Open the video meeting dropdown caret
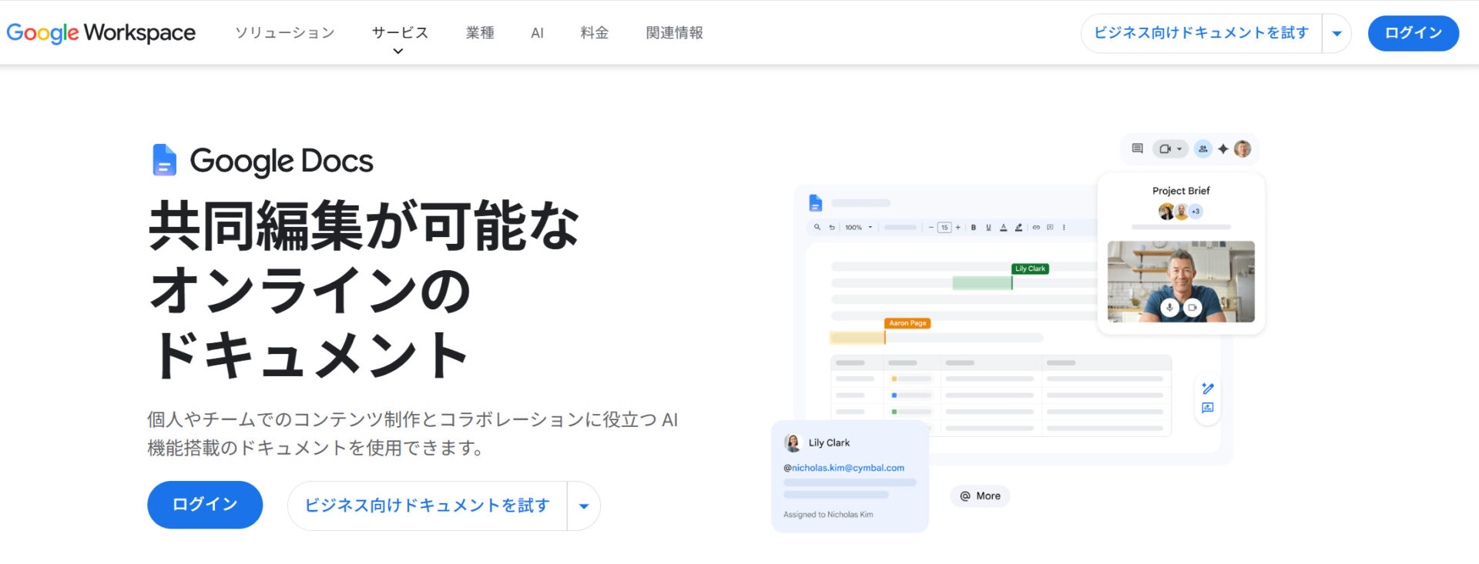Image resolution: width=1479 pixels, height=564 pixels. click(1179, 149)
